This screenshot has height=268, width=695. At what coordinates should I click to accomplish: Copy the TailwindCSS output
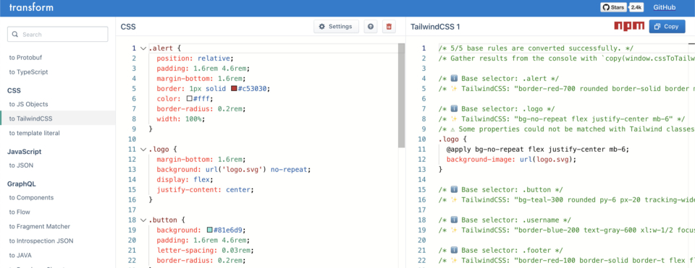[x=667, y=27]
